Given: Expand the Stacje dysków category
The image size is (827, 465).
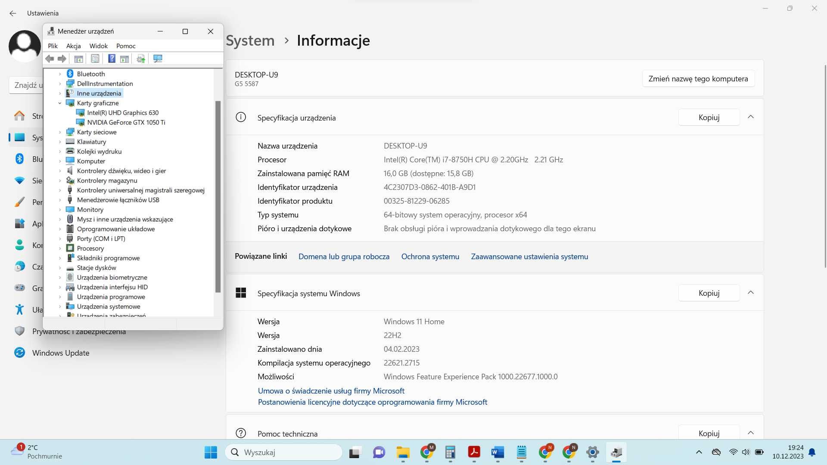Looking at the screenshot, I should [x=60, y=268].
